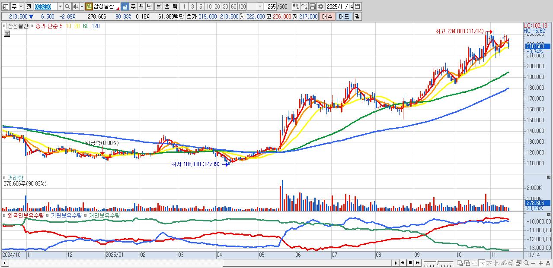
Task: Click the 2025/11/14 date field
Action: coord(340,6)
